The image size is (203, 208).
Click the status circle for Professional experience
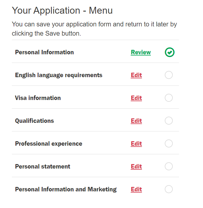[x=169, y=144]
